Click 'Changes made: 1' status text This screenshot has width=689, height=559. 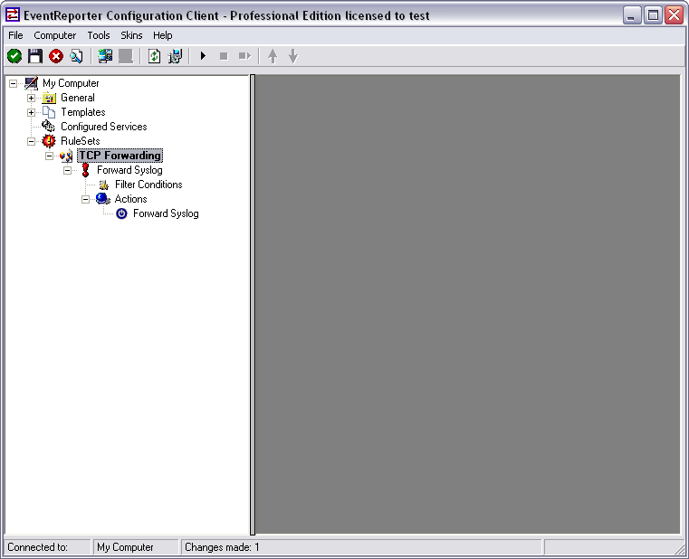(x=222, y=547)
